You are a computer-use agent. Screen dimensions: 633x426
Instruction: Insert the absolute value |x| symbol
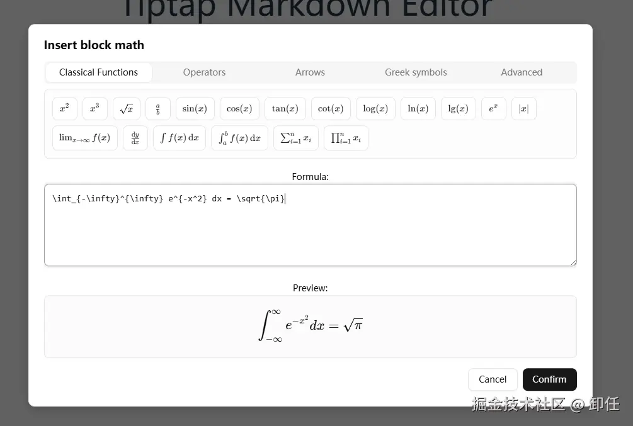[523, 108]
